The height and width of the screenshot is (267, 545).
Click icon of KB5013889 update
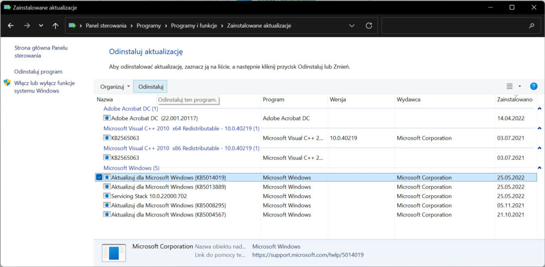[x=107, y=187]
